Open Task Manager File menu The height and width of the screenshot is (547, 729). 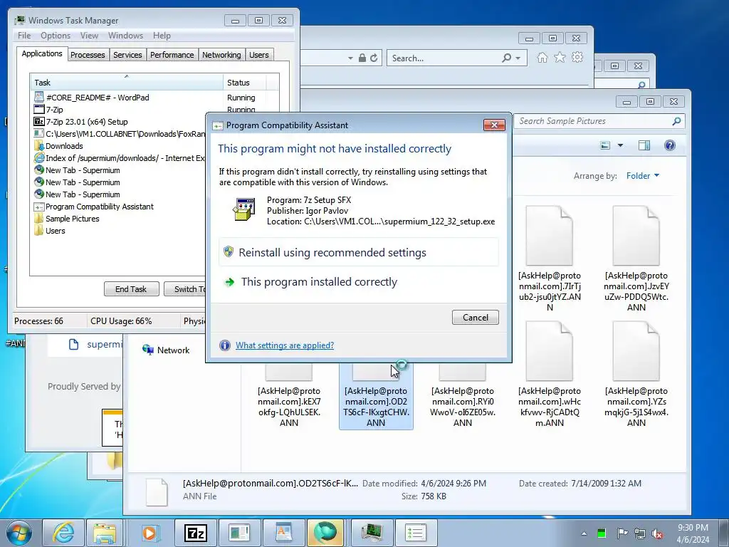[x=24, y=36]
